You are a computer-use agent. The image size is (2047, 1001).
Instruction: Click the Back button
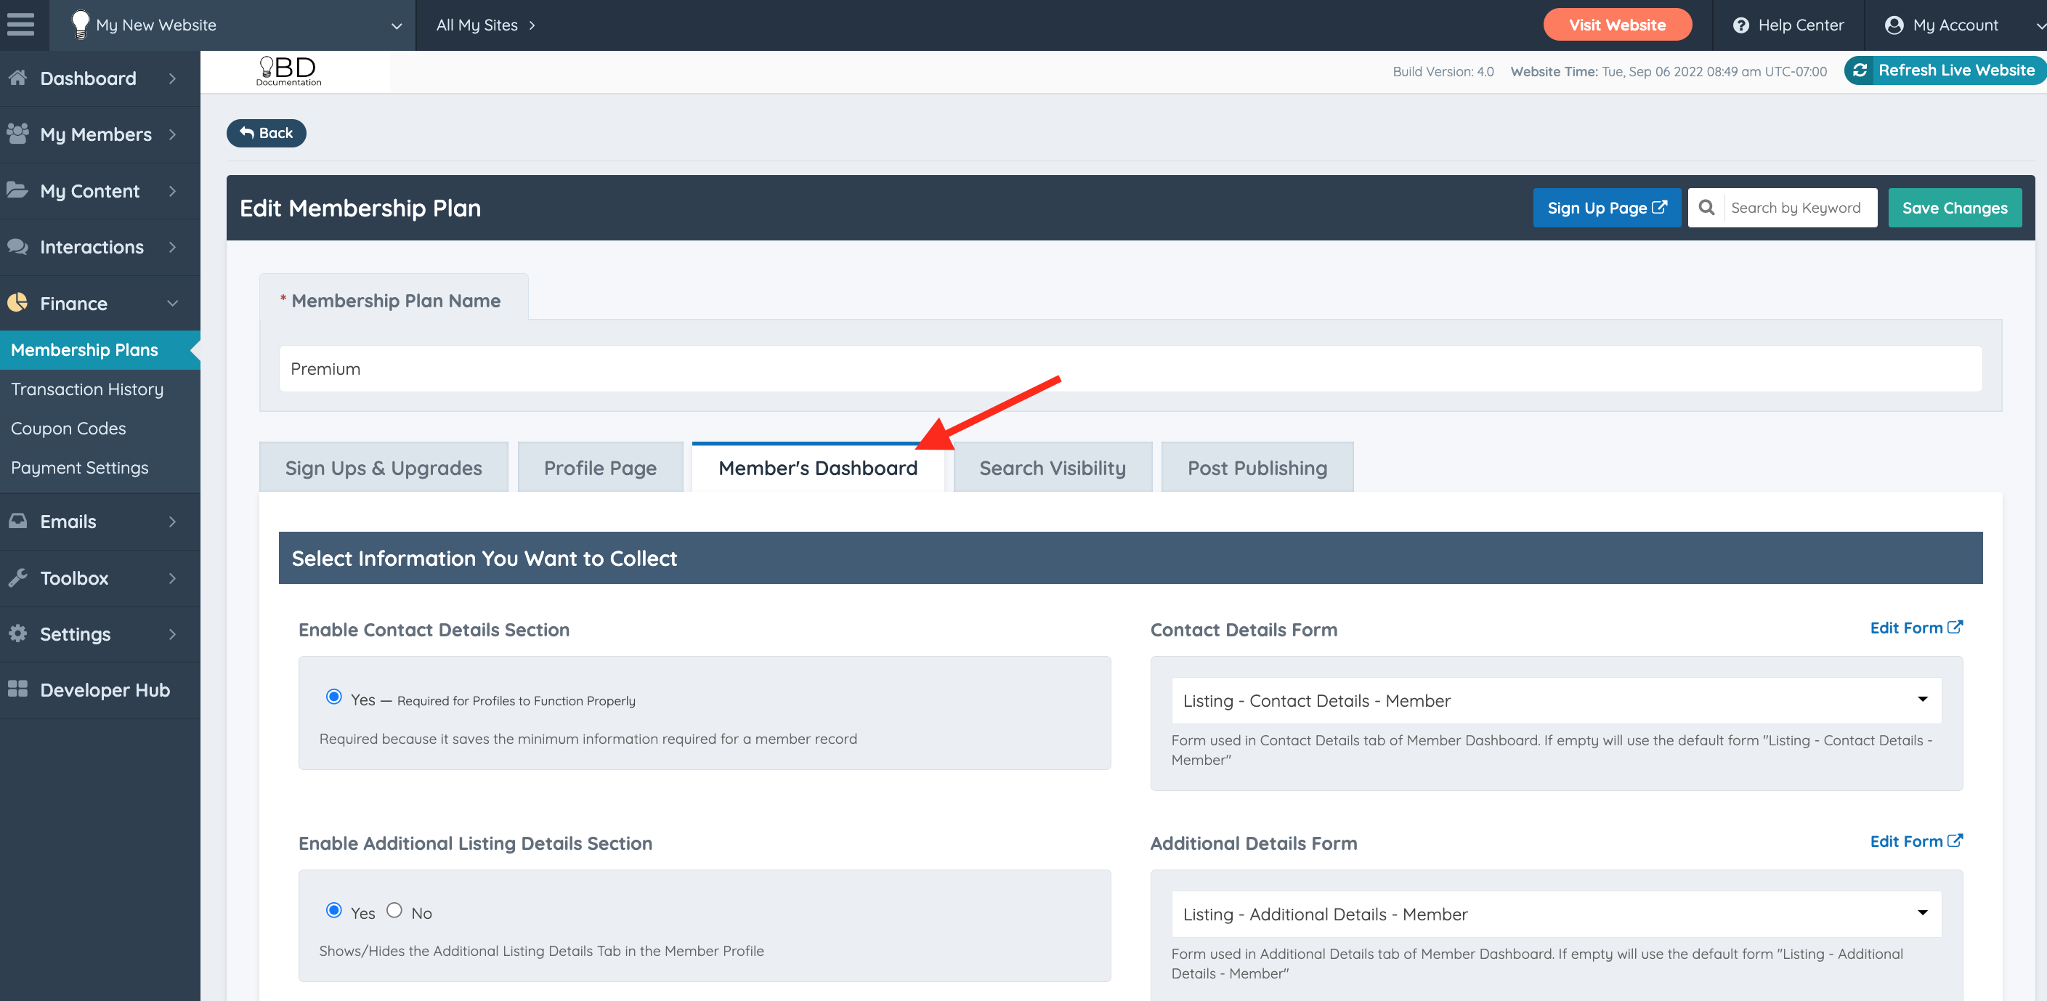266,134
